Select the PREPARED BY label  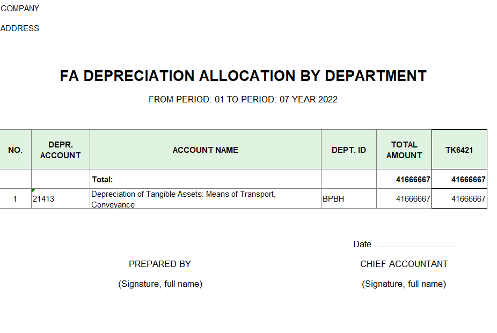(160, 264)
